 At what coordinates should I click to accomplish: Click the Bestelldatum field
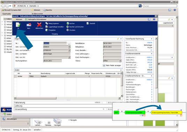coord(112,43)
